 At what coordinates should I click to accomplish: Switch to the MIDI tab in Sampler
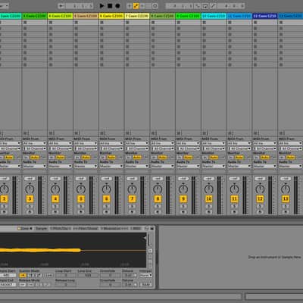[x=136, y=229]
